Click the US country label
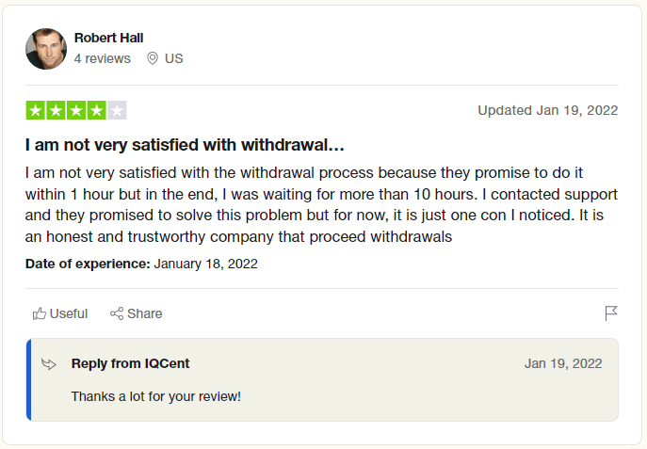This screenshot has width=647, height=449. pyautogui.click(x=173, y=58)
